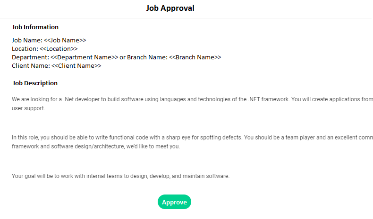This screenshot has height=219, width=373.
Task: Click the 'Department:' field label
Action: (x=30, y=57)
